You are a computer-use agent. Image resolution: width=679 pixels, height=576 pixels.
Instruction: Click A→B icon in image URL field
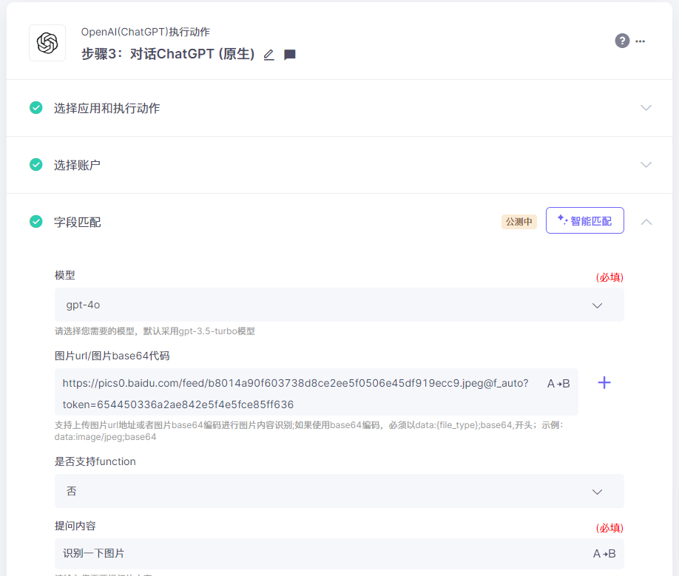[558, 384]
